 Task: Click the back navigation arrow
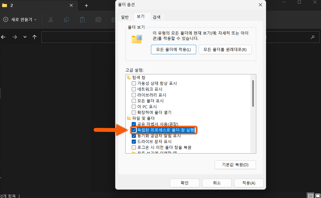pos(3,37)
